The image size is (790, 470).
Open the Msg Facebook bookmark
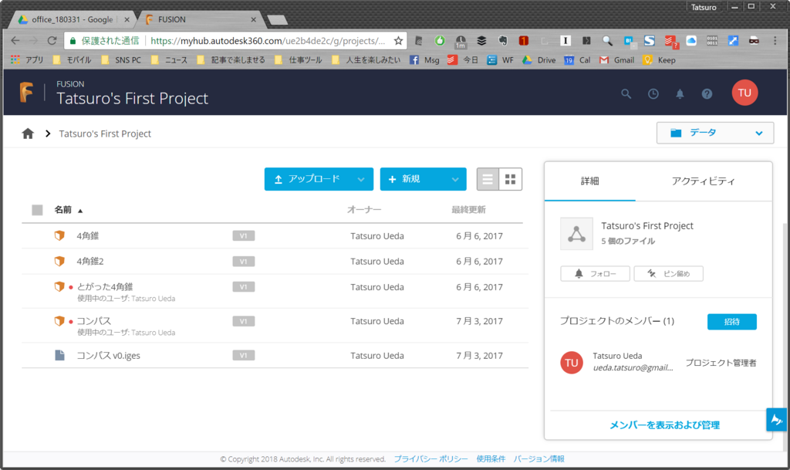(424, 60)
